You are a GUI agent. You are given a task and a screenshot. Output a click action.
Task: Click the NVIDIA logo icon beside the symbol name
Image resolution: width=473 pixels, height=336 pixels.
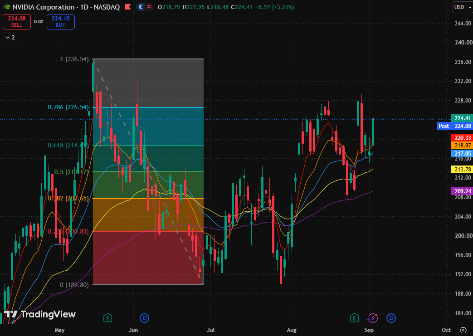pyautogui.click(x=6, y=7)
